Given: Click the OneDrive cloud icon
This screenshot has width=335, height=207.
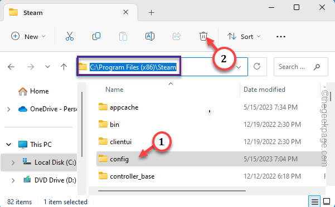Looking at the screenshot, I should [x=23, y=109].
